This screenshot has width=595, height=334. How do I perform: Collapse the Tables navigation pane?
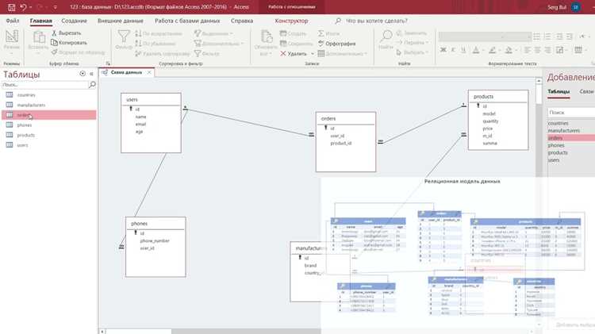coord(91,74)
